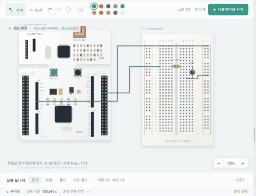
Task: Click the black reset button on Nucleo
Action: (x=78, y=73)
